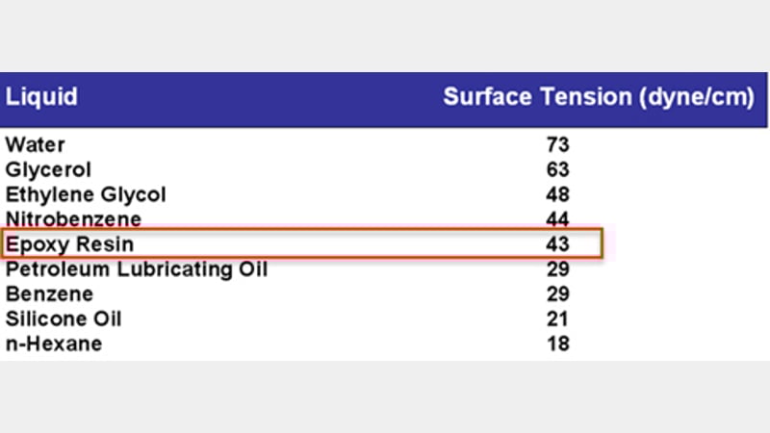This screenshot has width=770, height=433.
Task: Click the value 29 for Petroleum Lubricating Oil
Action: (557, 269)
